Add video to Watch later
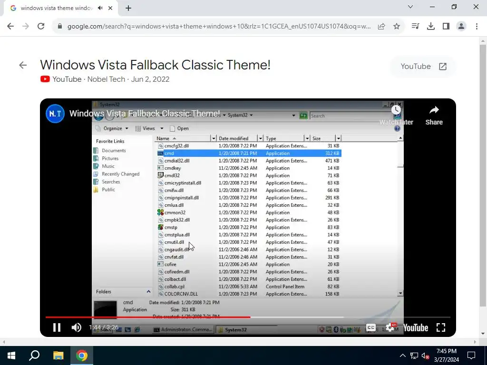 click(x=396, y=115)
